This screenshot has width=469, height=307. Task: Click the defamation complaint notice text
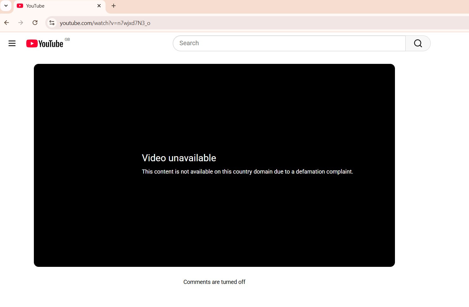tap(247, 172)
